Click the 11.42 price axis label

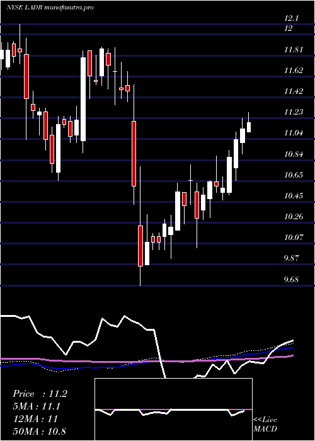[294, 91]
